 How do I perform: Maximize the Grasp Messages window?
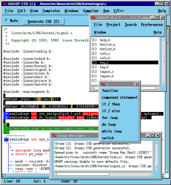point(152,135)
